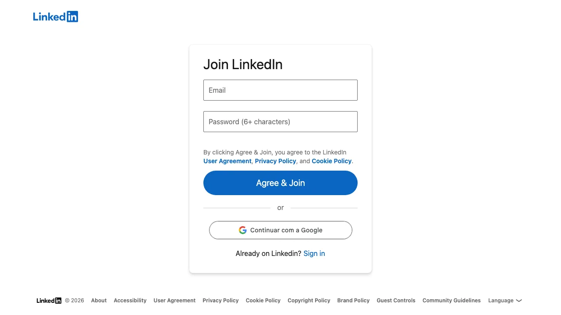Image resolution: width=561 pixels, height=315 pixels.
Task: Open Cookie Policy link in the form
Action: click(332, 161)
